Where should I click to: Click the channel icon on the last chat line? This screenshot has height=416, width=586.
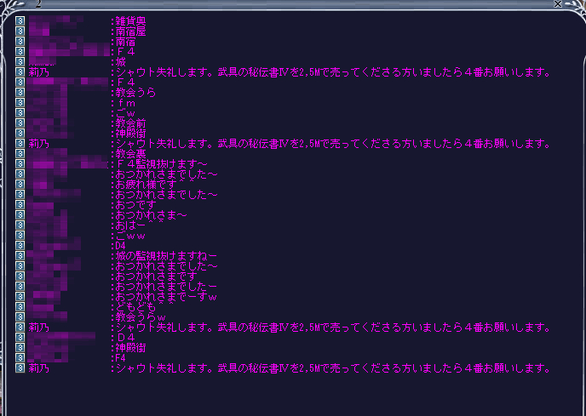[20, 368]
